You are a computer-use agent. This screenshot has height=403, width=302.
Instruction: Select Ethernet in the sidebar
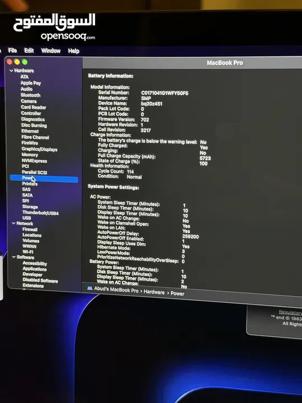[x=30, y=131]
